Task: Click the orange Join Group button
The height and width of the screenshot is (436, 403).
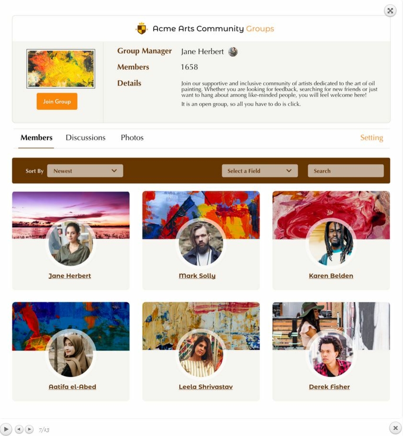Action: coord(57,101)
